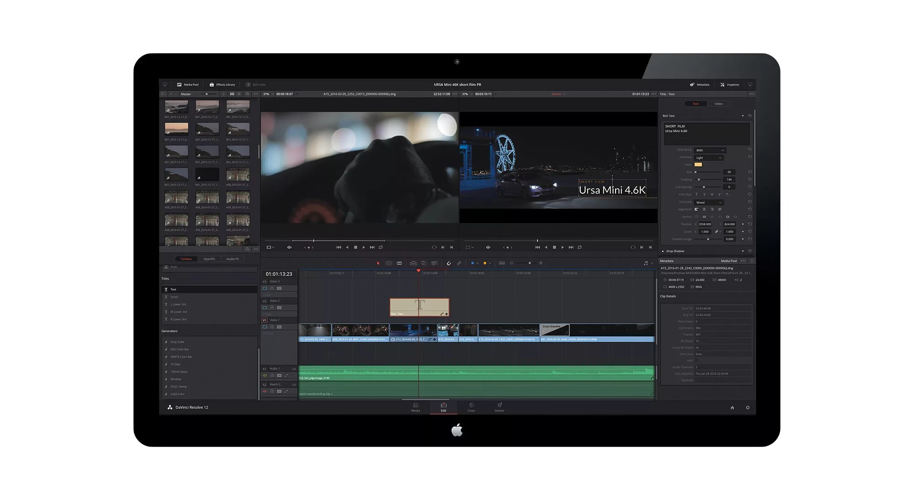Select the L Lower 3rd title
This screenshot has height=500, width=914.
click(178, 304)
